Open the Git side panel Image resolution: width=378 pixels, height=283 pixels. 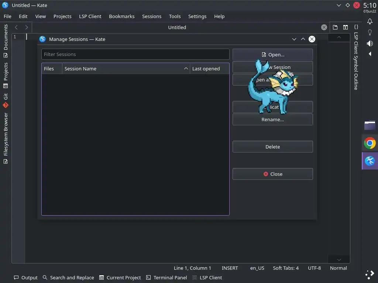[6, 100]
